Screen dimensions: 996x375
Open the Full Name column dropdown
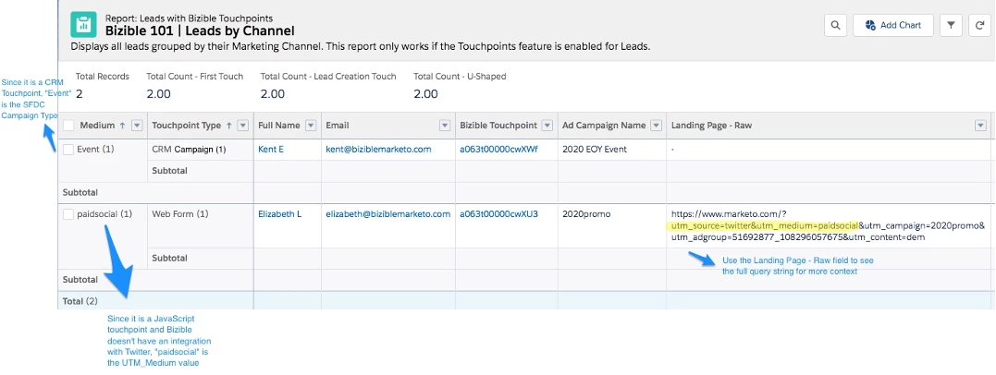pos(311,126)
